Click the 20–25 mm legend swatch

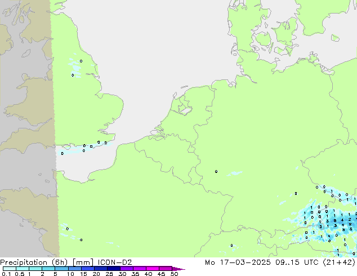[x=100, y=269]
